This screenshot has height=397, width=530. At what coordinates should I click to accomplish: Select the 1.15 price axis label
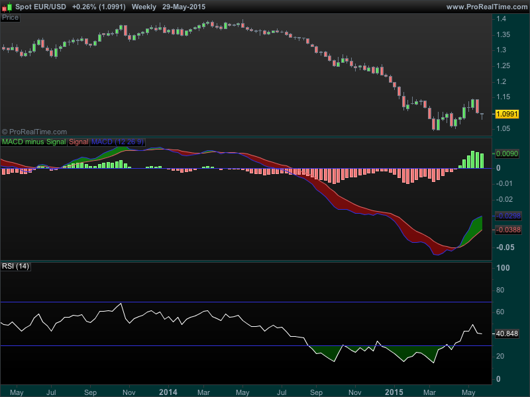coord(503,97)
